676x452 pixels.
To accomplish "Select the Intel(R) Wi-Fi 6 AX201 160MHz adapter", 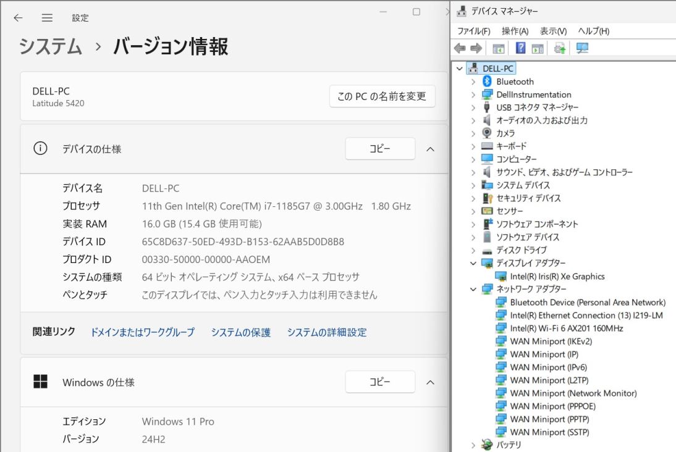I will 566,329.
